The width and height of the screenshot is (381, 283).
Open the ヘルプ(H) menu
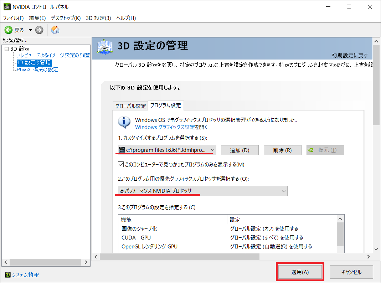(x=126, y=18)
